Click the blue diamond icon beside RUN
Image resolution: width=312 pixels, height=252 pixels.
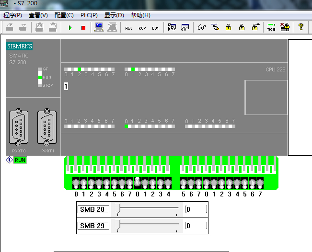click(x=9, y=160)
